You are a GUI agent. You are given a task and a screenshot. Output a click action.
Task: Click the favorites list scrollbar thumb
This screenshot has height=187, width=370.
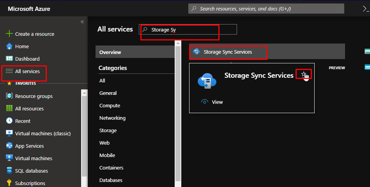coord(84,136)
